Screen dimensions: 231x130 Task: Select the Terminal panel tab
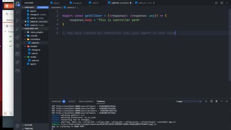(x=101, y=101)
